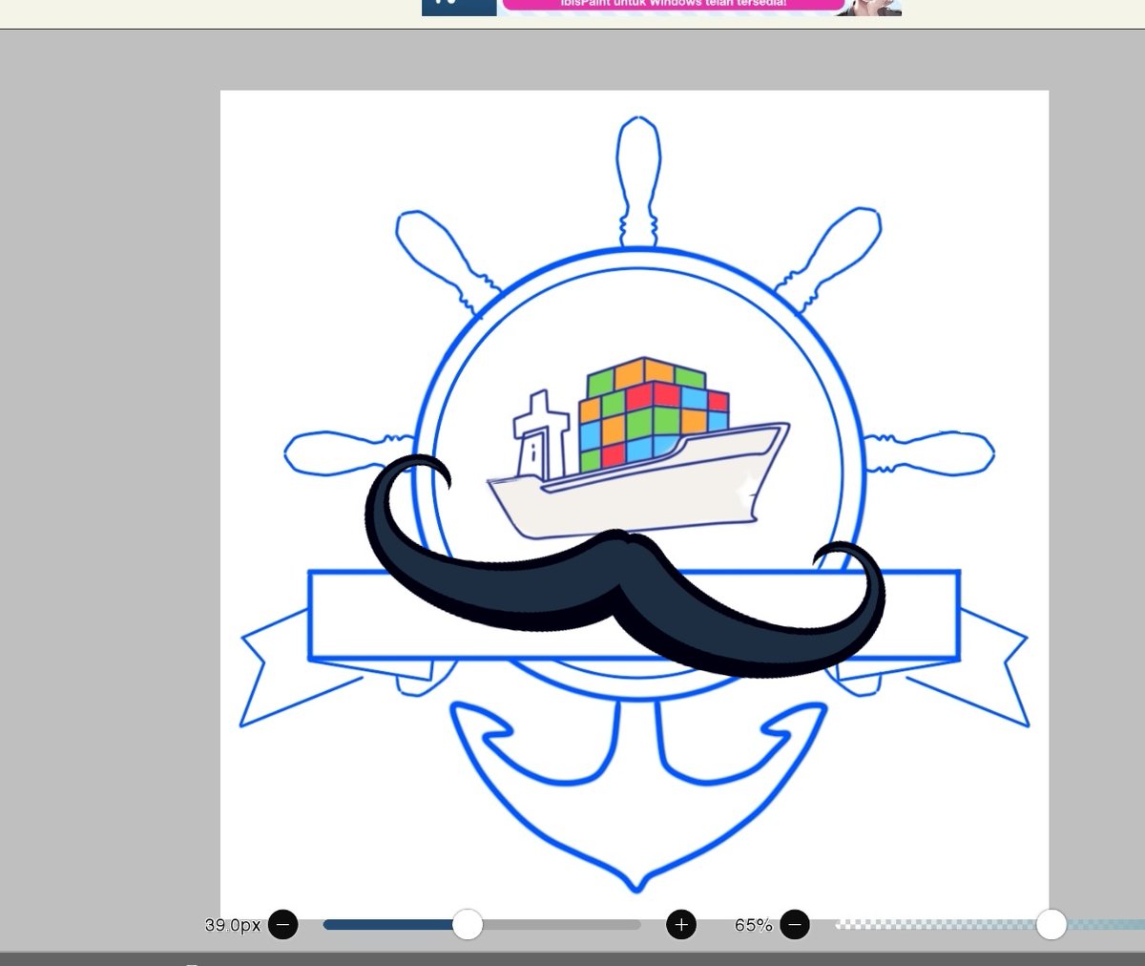
Task: Decrease opacity with the minus button
Action: pyautogui.click(x=795, y=924)
